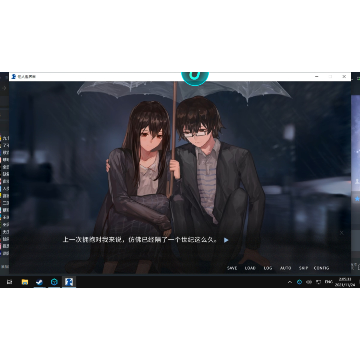This screenshot has width=360, height=360.
Task: Expand the hidden system tray icons
Action: [x=290, y=282]
